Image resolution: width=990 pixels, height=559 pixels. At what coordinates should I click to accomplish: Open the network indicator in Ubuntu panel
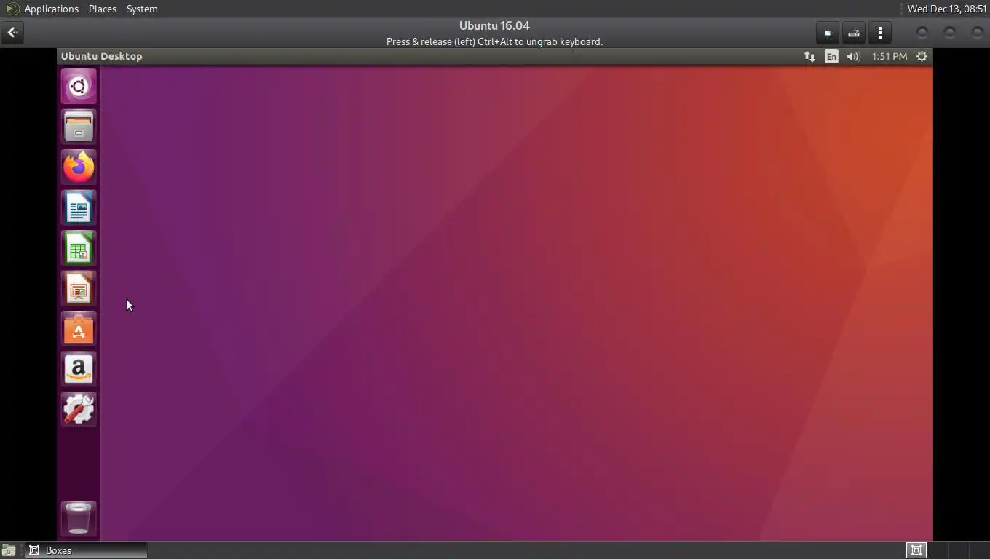click(x=809, y=56)
